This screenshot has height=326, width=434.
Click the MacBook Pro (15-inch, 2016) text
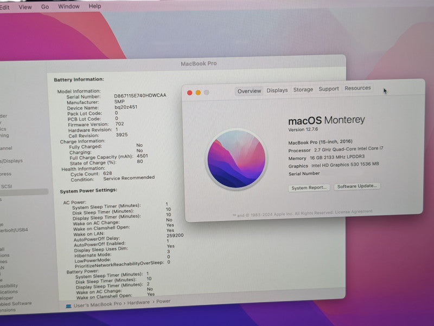pyautogui.click(x=320, y=142)
